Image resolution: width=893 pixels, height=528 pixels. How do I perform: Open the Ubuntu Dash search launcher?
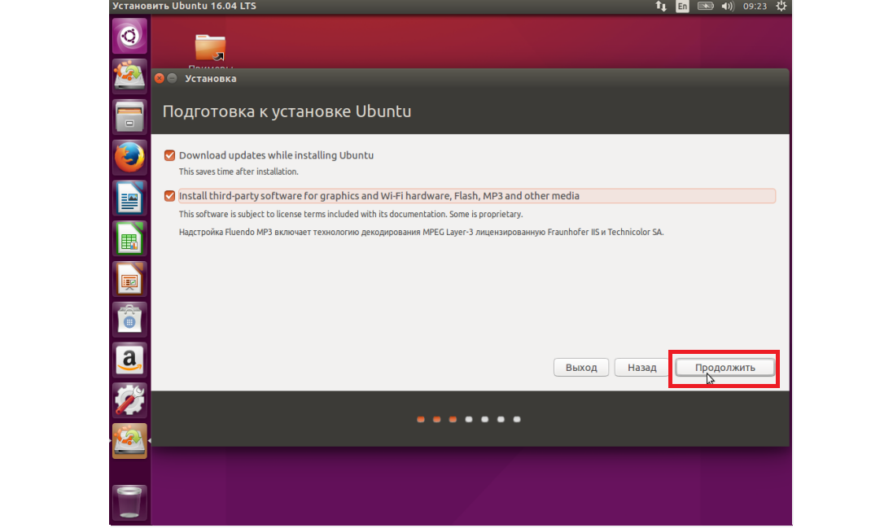pos(129,37)
